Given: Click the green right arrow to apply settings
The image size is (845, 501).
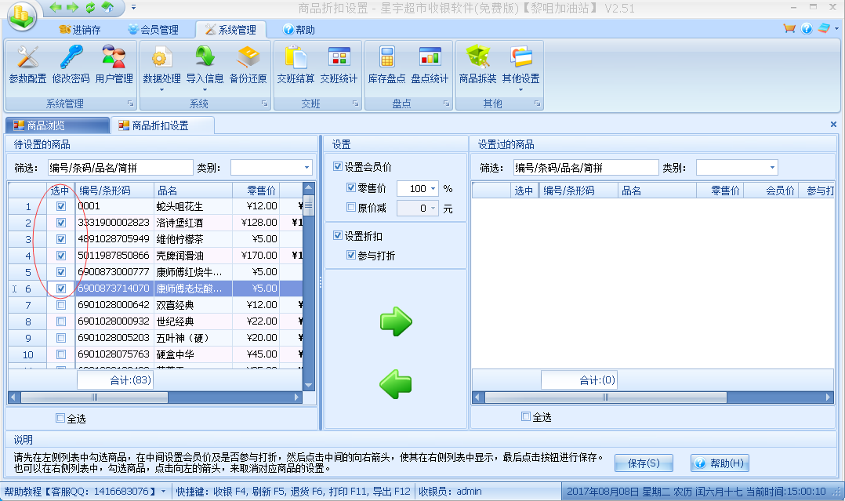Looking at the screenshot, I should click(x=396, y=321).
